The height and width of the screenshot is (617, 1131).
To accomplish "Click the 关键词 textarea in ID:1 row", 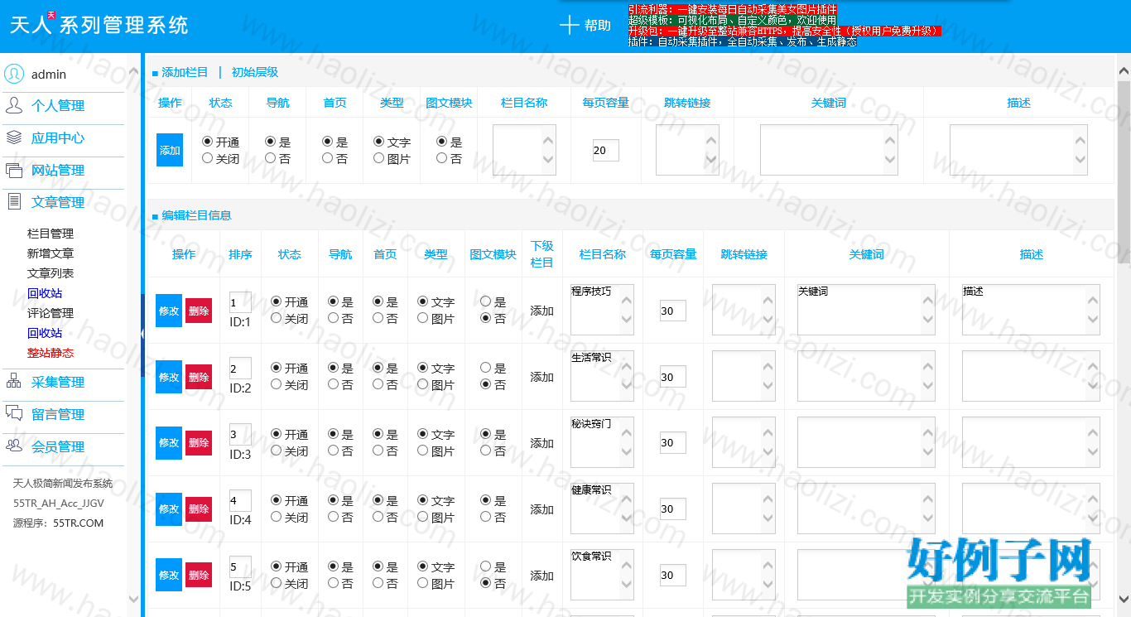I will 866,310.
